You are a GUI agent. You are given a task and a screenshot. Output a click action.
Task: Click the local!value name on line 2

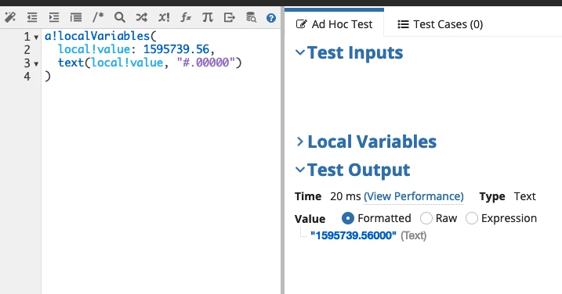pyautogui.click(x=94, y=49)
